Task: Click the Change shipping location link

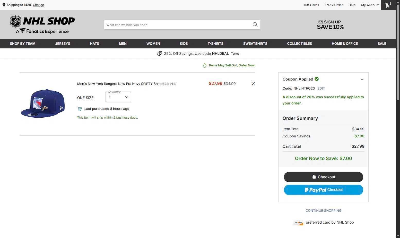Action: [x=38, y=5]
